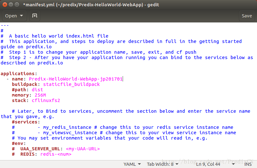Click the 'buildpack:' key
This screenshot has width=257, height=168.
pyautogui.click(x=26, y=84)
